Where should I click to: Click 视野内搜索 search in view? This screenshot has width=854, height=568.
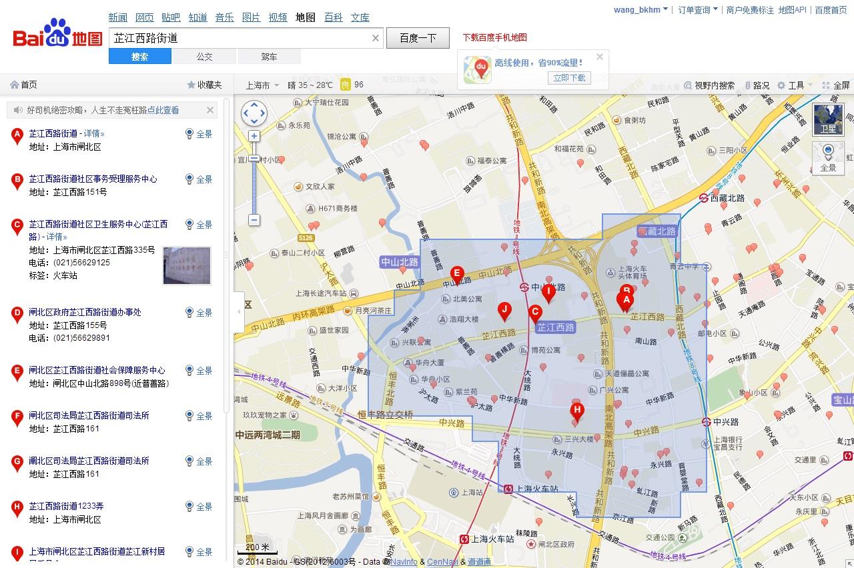pyautogui.click(x=709, y=85)
